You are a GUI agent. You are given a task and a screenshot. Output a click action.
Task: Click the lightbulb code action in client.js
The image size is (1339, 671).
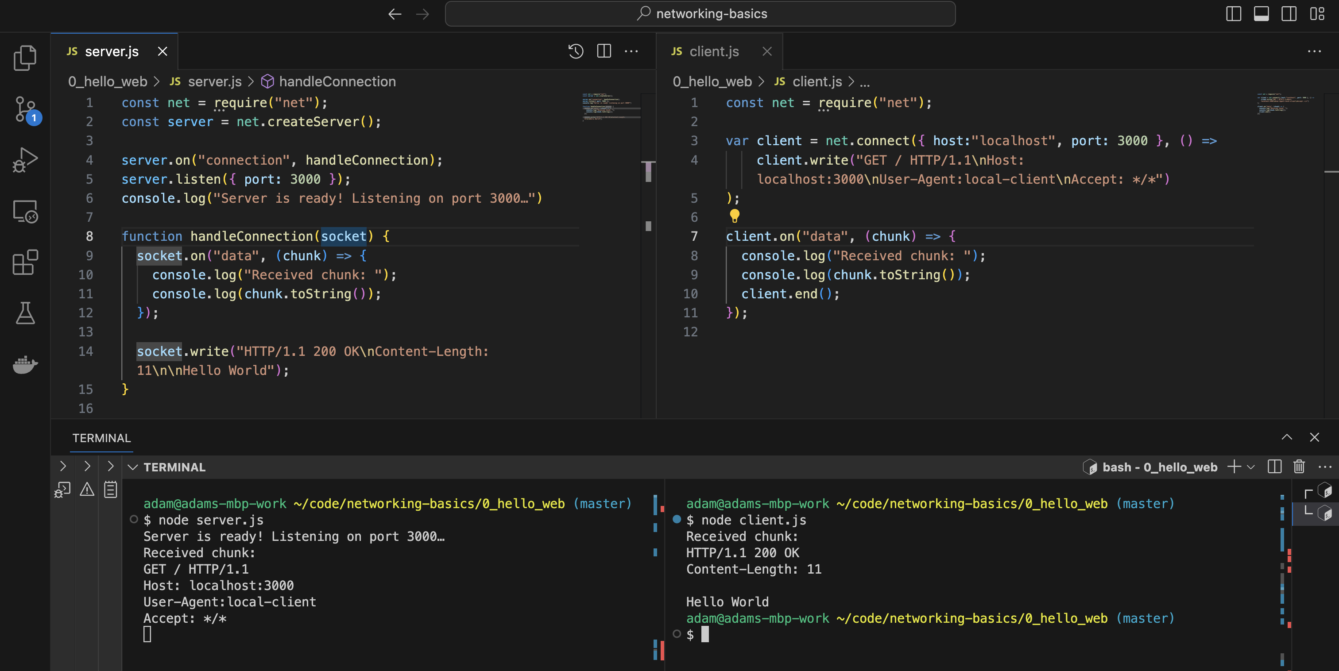[734, 215]
